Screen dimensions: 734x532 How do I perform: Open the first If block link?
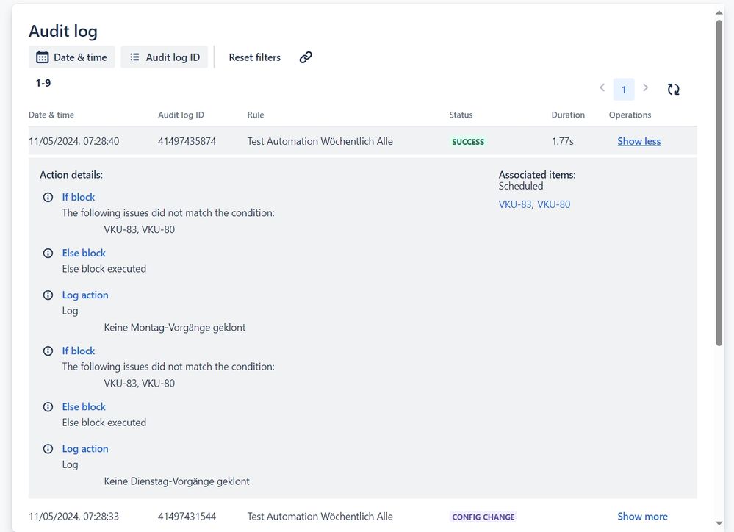coord(78,197)
